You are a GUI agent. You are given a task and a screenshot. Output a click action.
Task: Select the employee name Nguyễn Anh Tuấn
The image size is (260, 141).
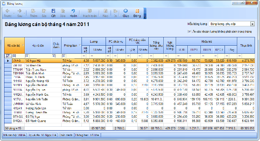click(x=37, y=99)
